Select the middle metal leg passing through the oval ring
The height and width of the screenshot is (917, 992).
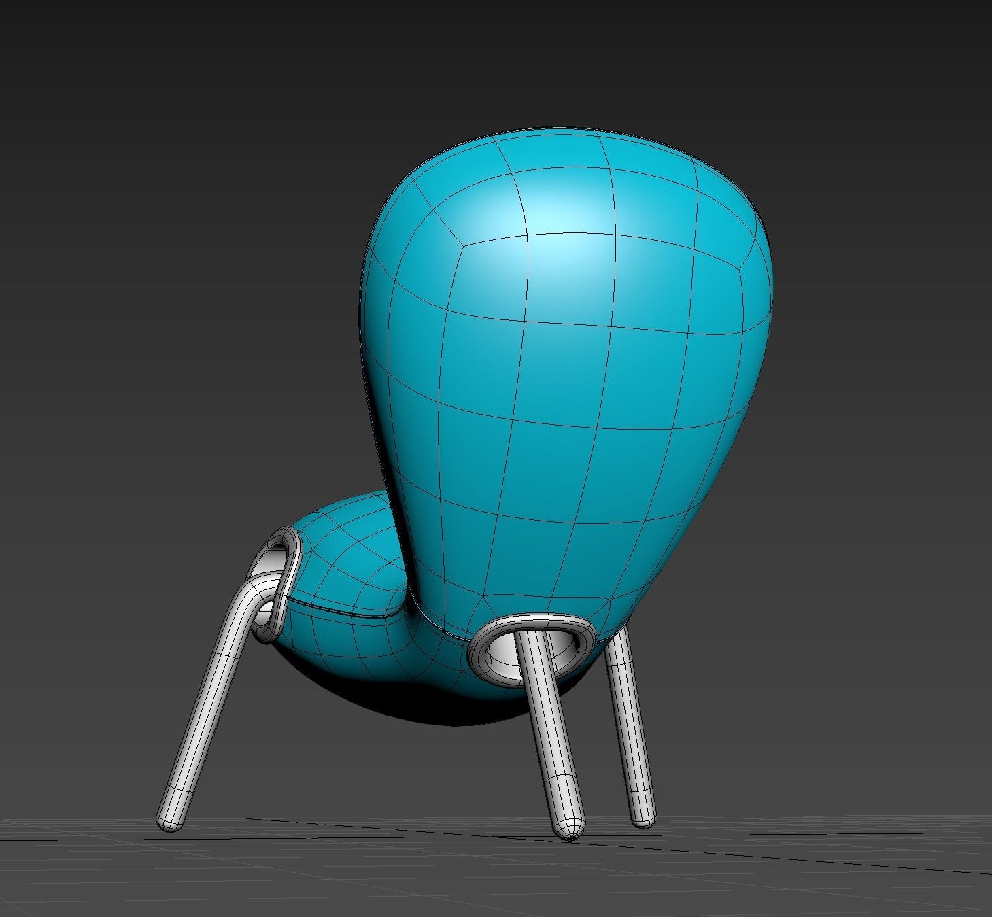[x=549, y=734]
